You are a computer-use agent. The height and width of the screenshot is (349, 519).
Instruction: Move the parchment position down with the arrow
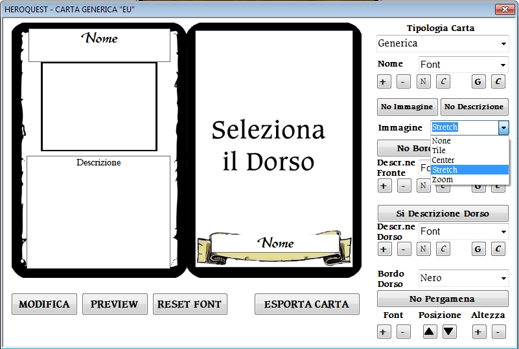coord(449,332)
